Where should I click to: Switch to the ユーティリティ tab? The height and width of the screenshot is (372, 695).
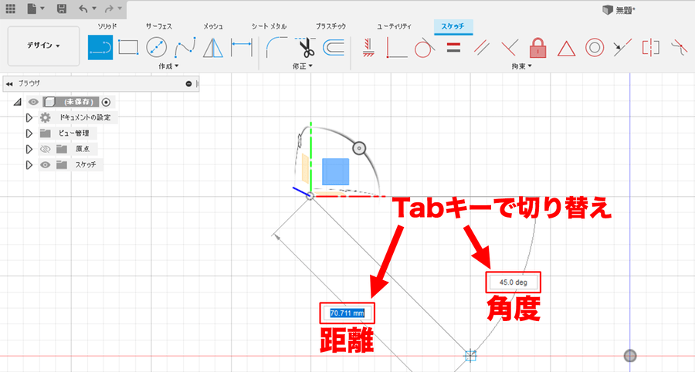(394, 26)
